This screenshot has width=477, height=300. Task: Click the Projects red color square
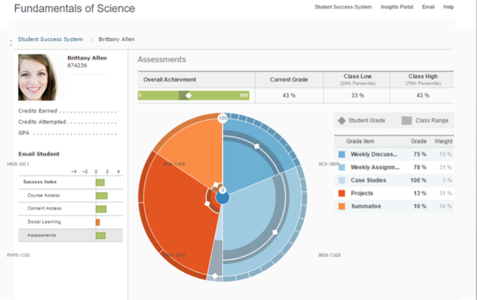click(x=342, y=193)
